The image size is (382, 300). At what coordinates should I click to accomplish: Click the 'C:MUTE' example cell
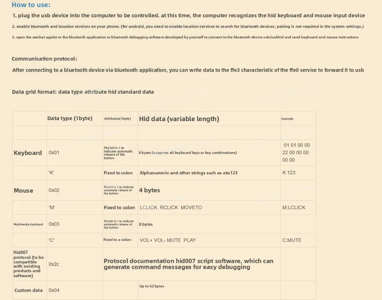pyautogui.click(x=292, y=240)
